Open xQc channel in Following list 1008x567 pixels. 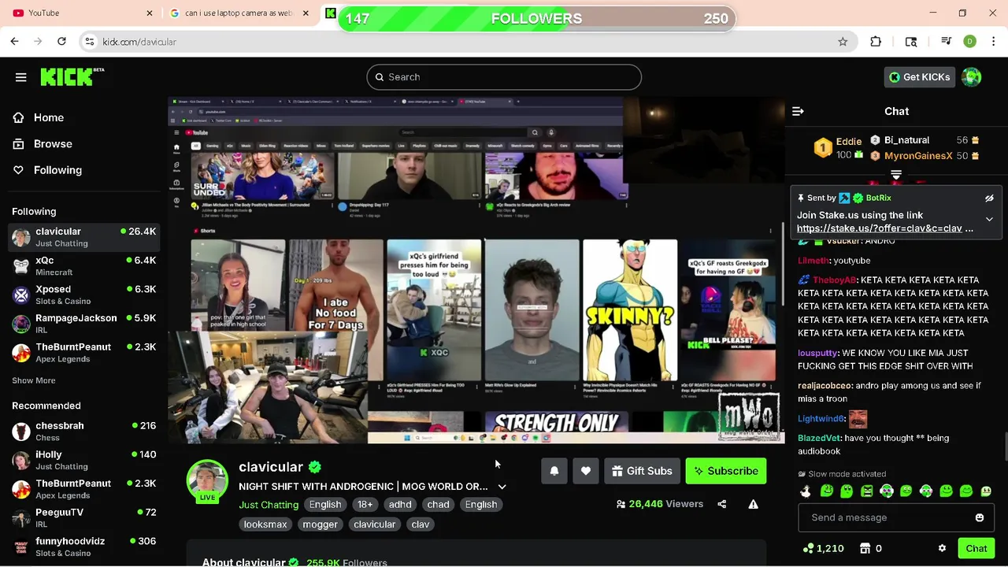(x=83, y=266)
